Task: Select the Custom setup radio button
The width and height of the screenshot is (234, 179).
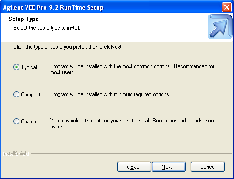Action: point(16,121)
